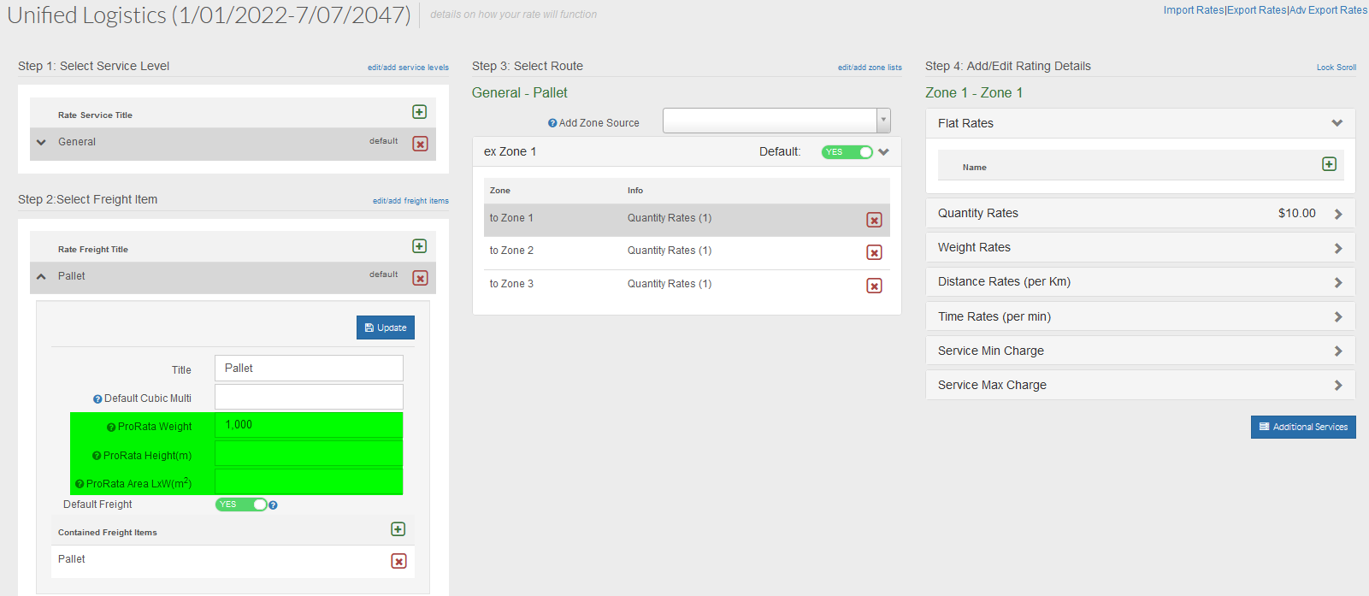Open edit/add zone lists link
This screenshot has width=1369, height=596.
pyautogui.click(x=870, y=68)
